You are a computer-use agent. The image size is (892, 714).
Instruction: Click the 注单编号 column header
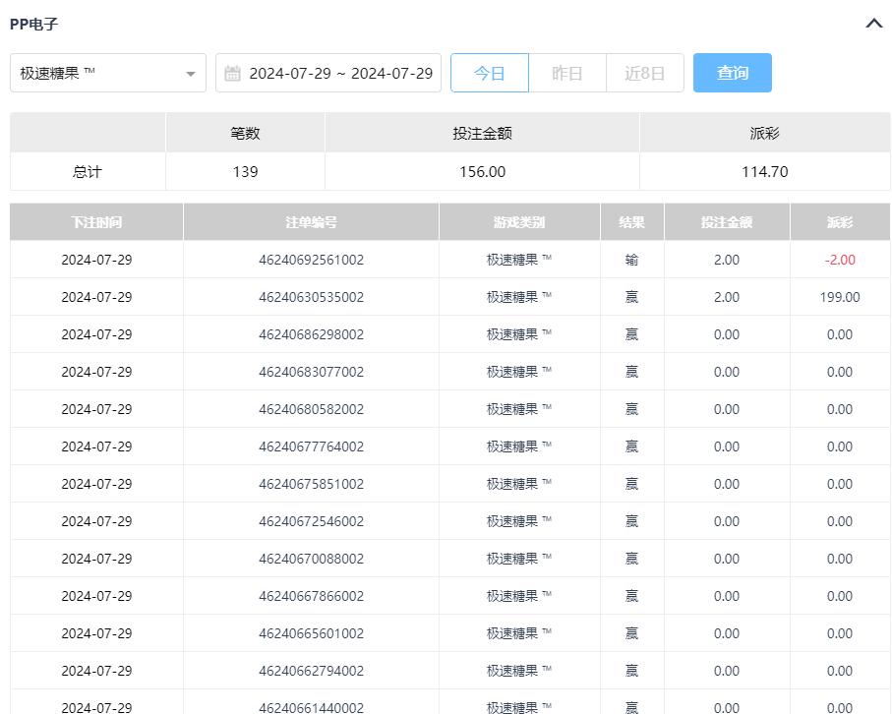(311, 222)
